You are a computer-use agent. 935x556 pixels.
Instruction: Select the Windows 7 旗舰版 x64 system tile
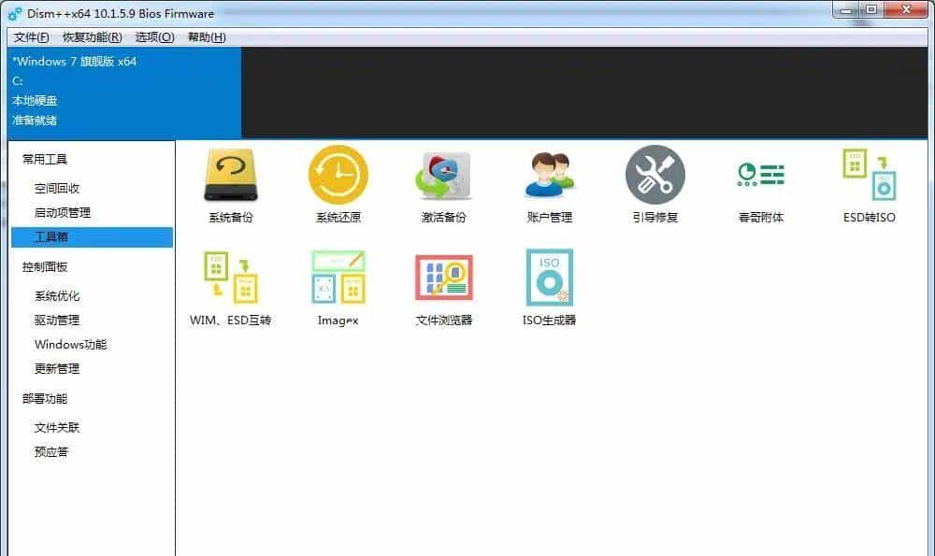coord(124,93)
